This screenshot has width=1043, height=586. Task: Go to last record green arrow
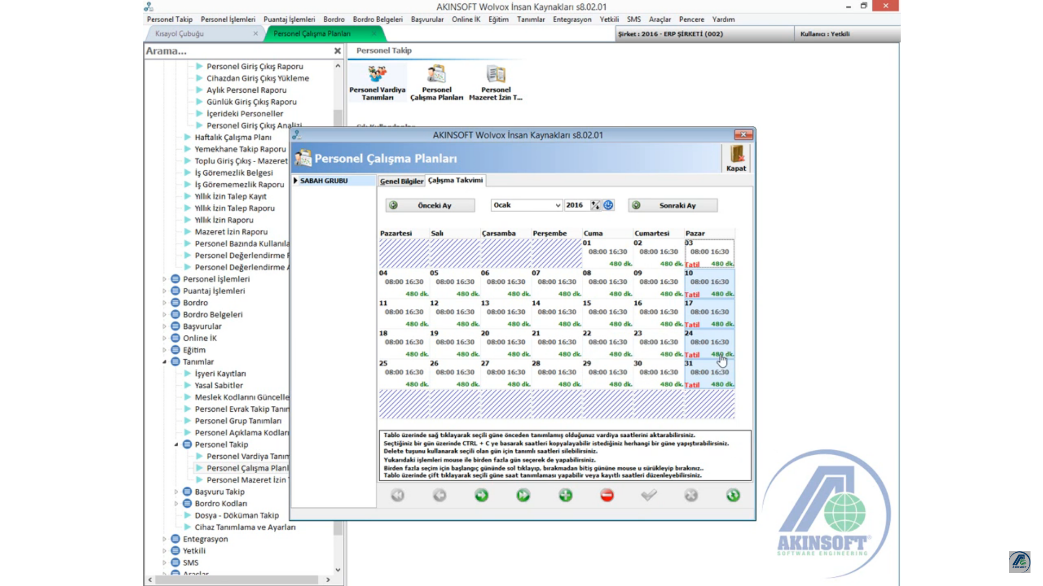click(x=523, y=495)
